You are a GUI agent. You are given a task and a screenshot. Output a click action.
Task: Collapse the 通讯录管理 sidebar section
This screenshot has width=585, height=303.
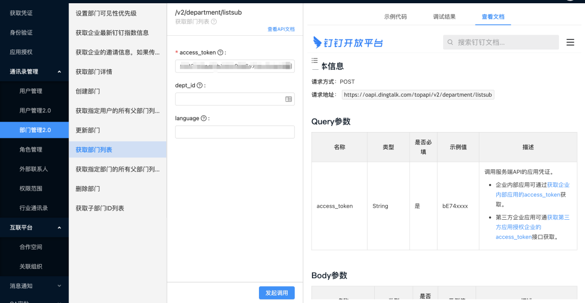(59, 71)
